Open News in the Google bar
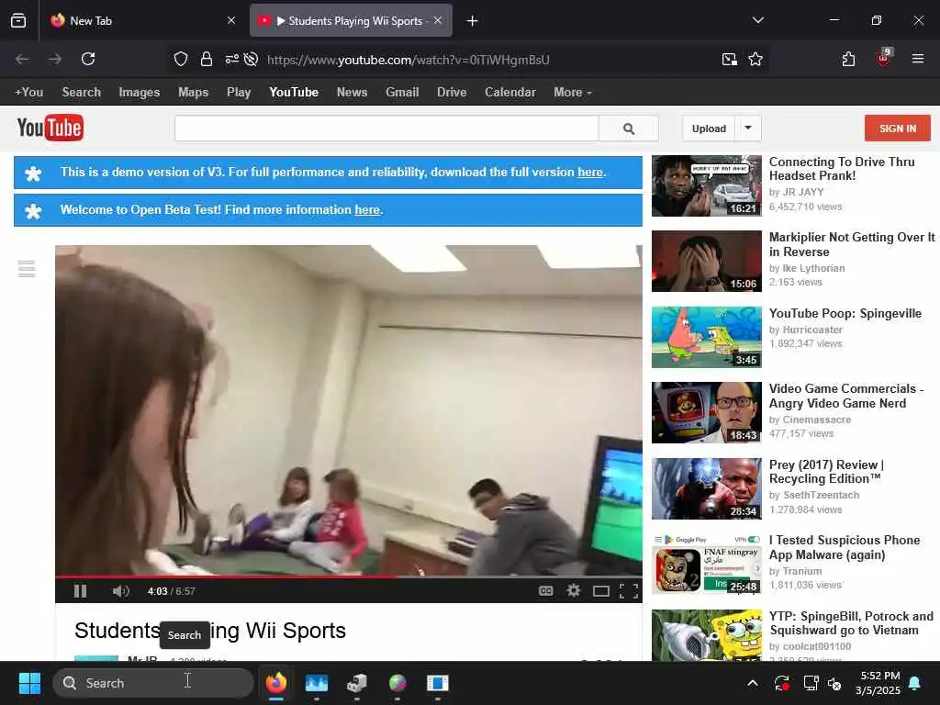Image resolution: width=940 pixels, height=705 pixels. [352, 93]
